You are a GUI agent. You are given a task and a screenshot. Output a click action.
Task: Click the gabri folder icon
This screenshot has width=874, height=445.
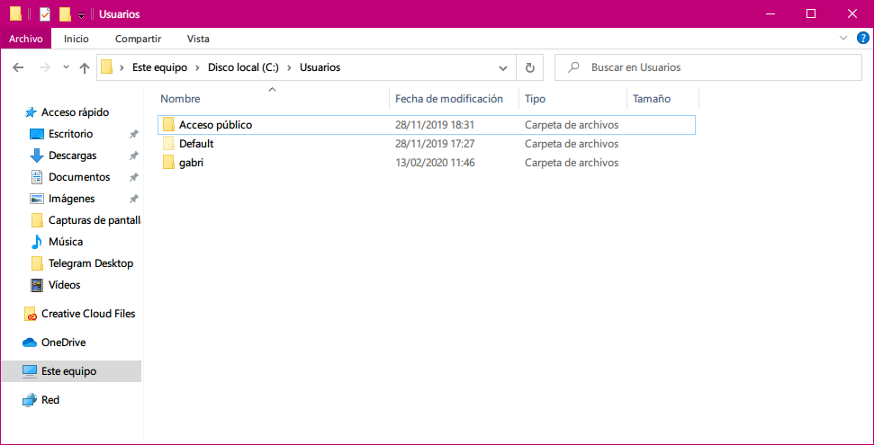(x=169, y=163)
